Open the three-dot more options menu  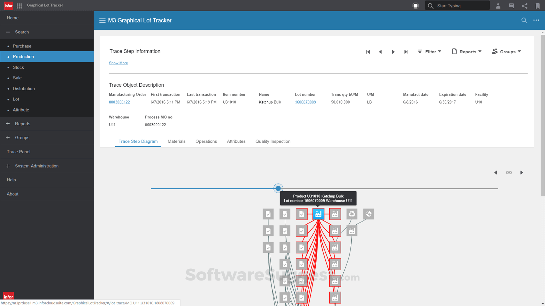point(536,20)
